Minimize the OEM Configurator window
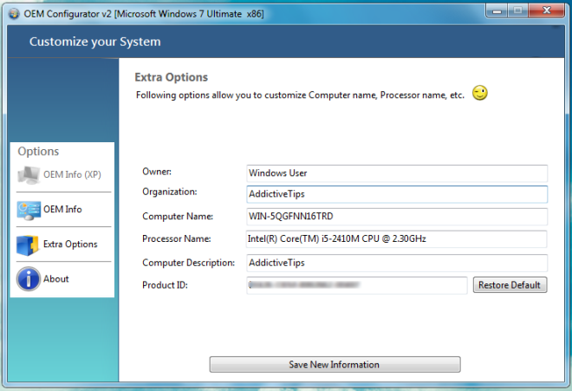Viewport: 572px width, 391px height. pos(497,10)
